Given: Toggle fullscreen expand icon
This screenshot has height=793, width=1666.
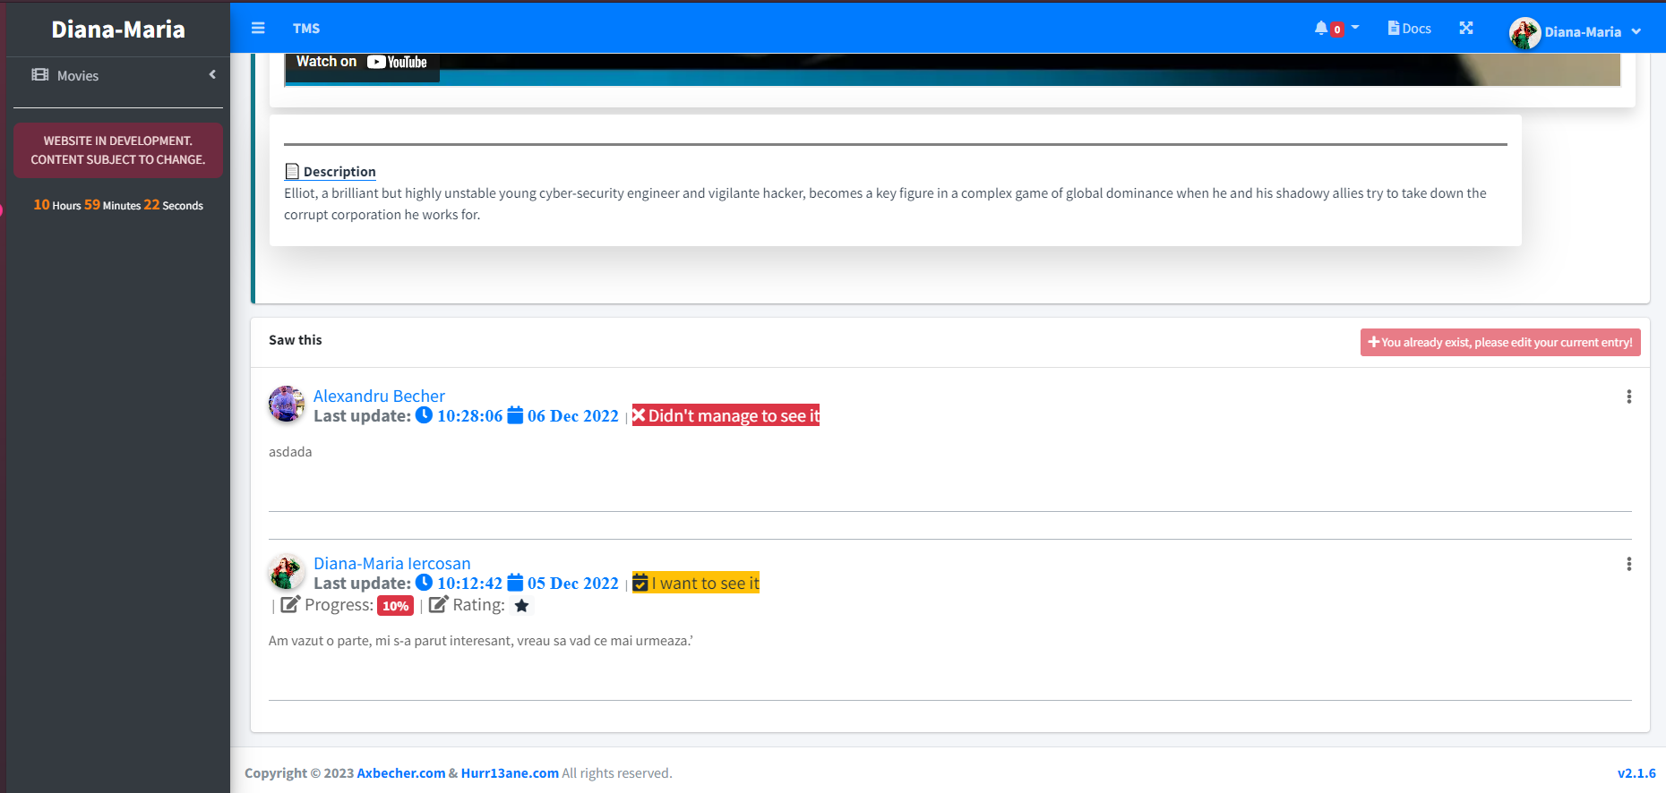Looking at the screenshot, I should pyautogui.click(x=1466, y=28).
